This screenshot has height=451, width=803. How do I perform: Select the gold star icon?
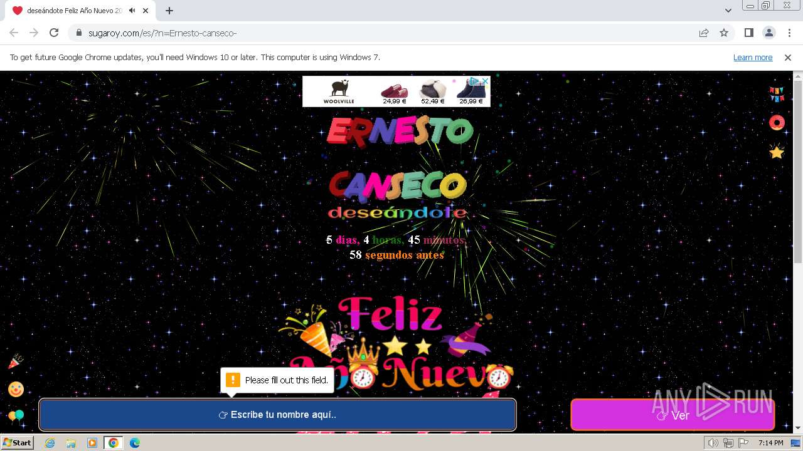[x=777, y=152]
